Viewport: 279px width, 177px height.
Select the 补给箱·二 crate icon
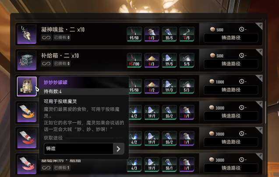27,60
